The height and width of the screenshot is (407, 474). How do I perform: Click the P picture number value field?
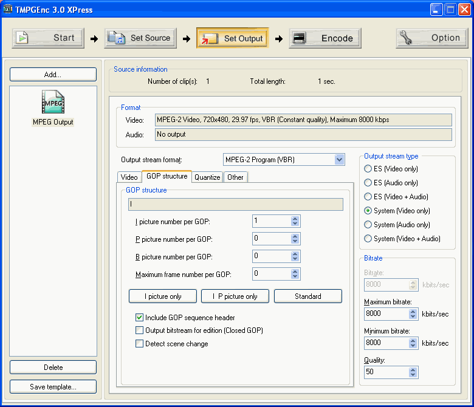(272, 239)
